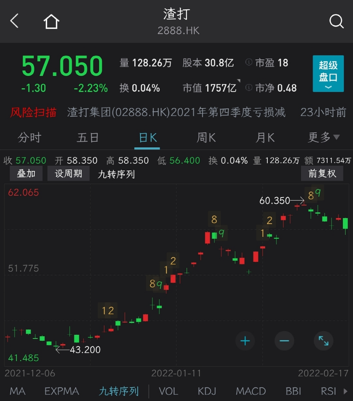The image size is (353, 401).
Task: Zoom in on chart with plus icon
Action: 245,341
